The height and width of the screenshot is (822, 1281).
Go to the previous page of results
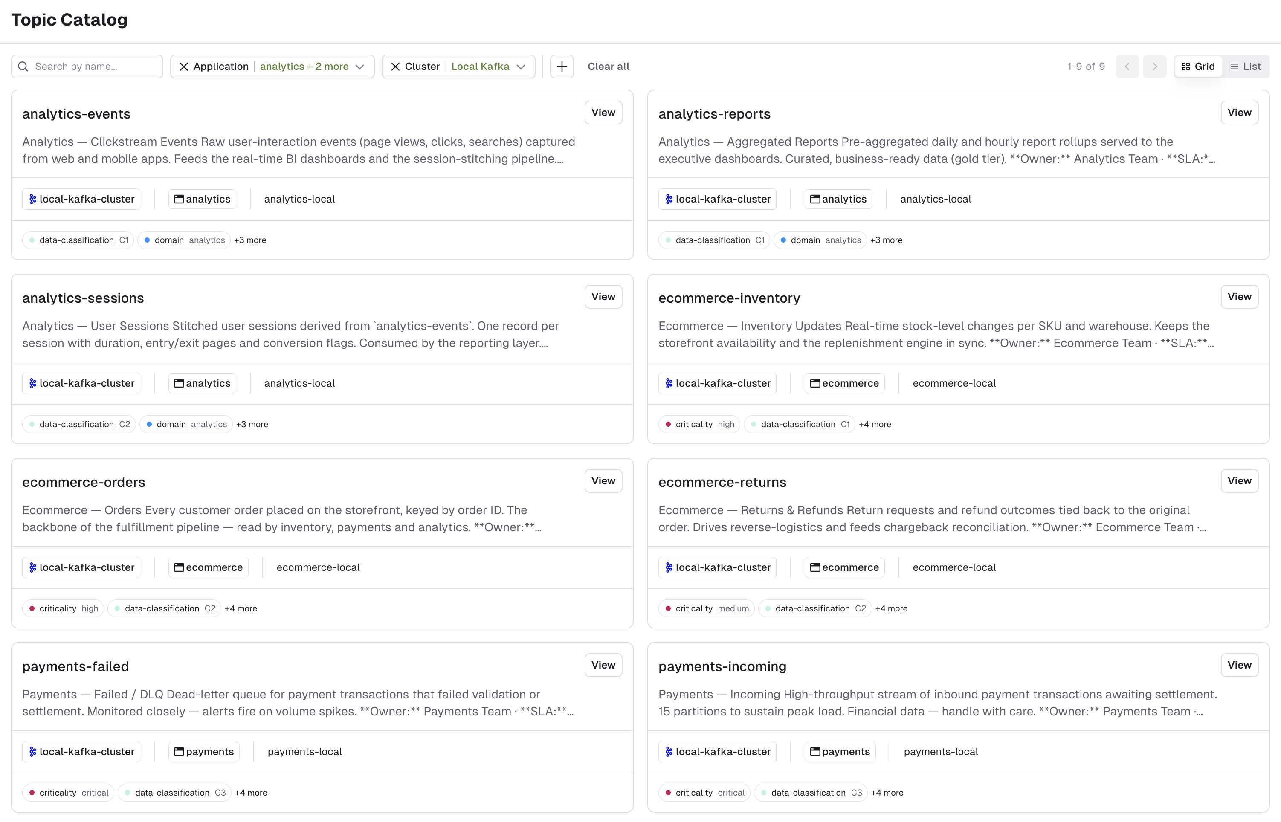pos(1127,67)
